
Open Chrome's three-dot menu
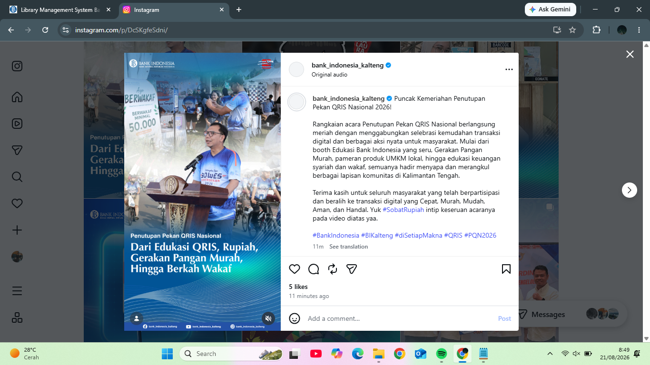point(639,30)
